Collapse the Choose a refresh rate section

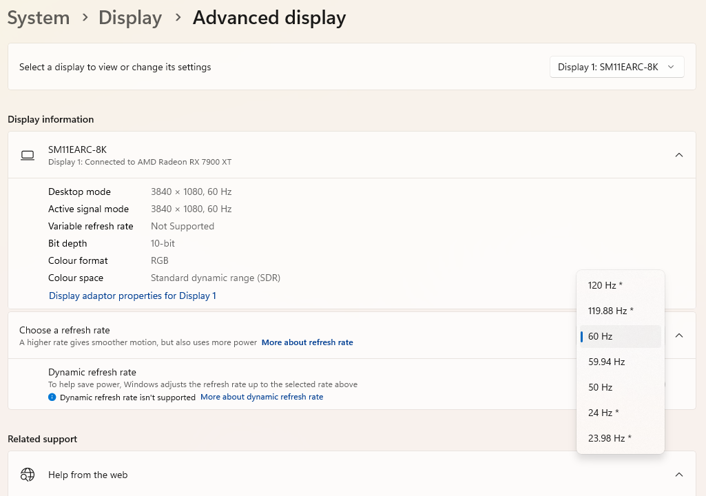(679, 335)
